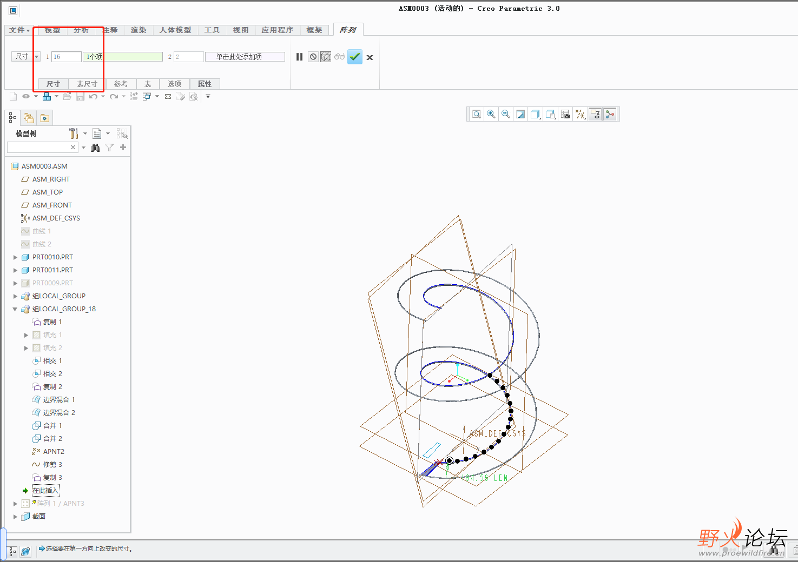
Task: Switch to the 人体模型 ribbon tab
Action: (175, 30)
